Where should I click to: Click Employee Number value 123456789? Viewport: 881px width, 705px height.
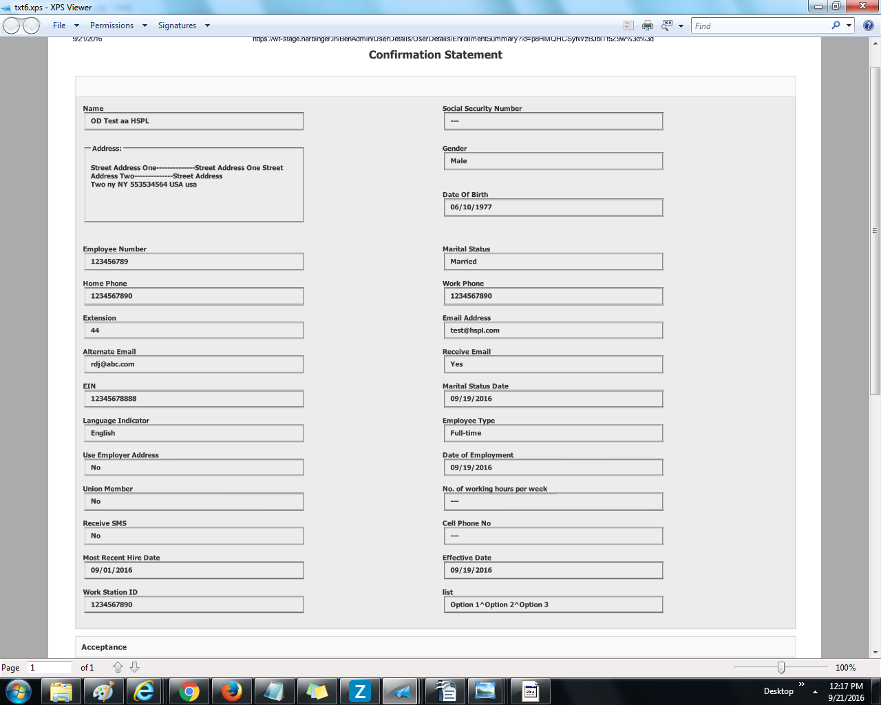tap(193, 262)
